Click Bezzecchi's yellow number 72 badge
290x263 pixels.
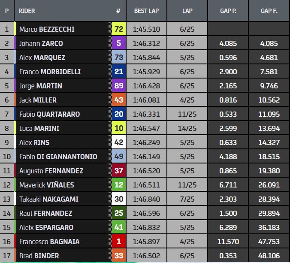[118, 29]
